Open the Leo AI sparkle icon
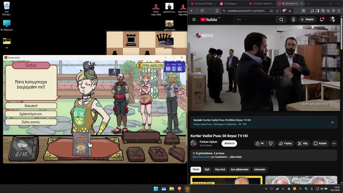 (328, 11)
